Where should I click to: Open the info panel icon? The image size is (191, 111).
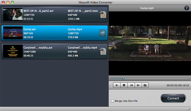187,8
